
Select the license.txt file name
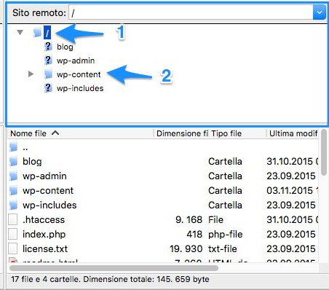(x=45, y=249)
